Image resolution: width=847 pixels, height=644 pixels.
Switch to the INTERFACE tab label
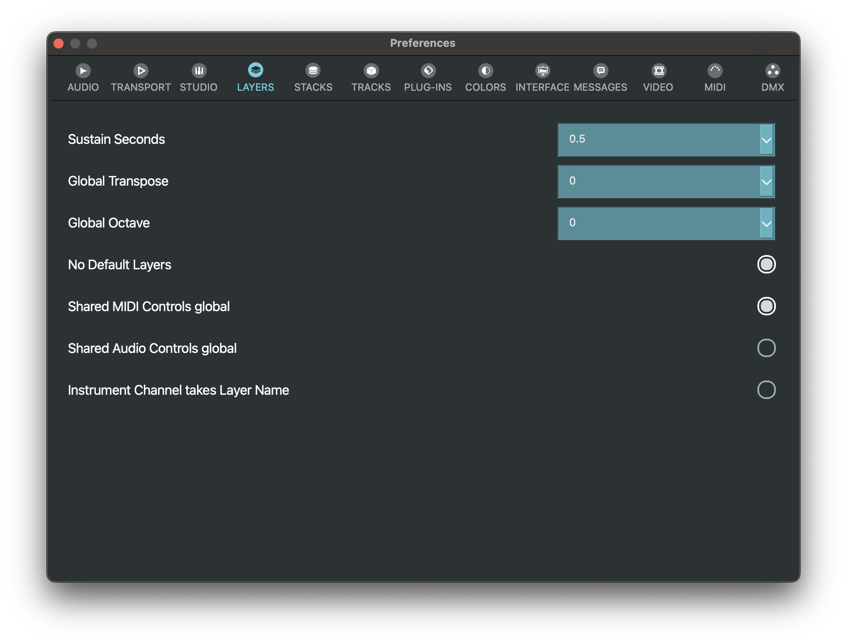(x=542, y=87)
